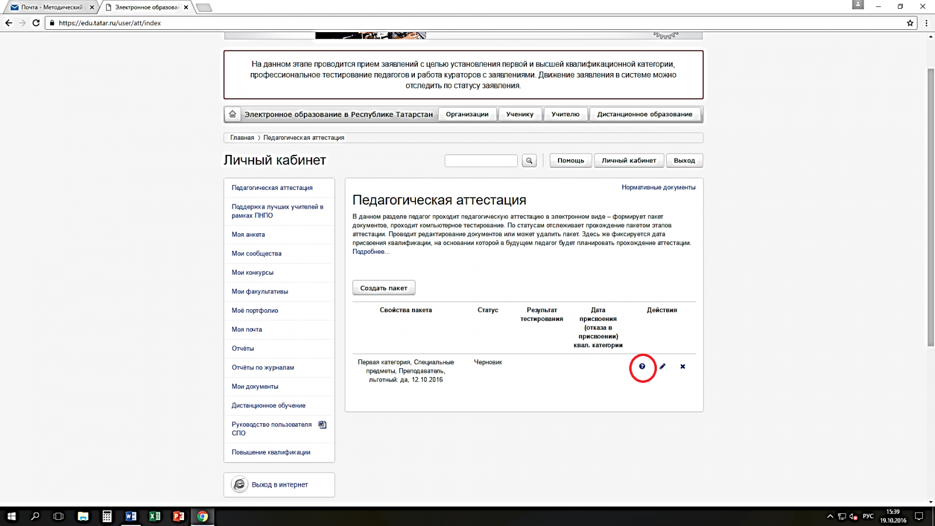The image size is (935, 526).
Task: Open the document icon beside Руководство пользователя СПО
Action: click(322, 425)
